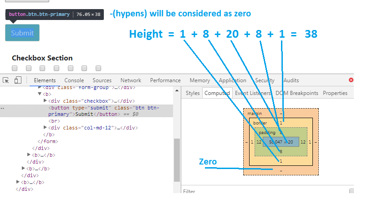Screen dimensions: 373x209
Task: Check the seventh checkbox in Checkbox Section
Action: click(98, 68)
